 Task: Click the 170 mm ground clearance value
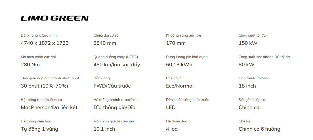pyautogui.click(x=176, y=43)
